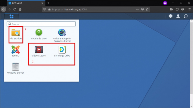193x108 pixels.
Task: Open the Firefox hamburger menu
Action: point(190,9)
